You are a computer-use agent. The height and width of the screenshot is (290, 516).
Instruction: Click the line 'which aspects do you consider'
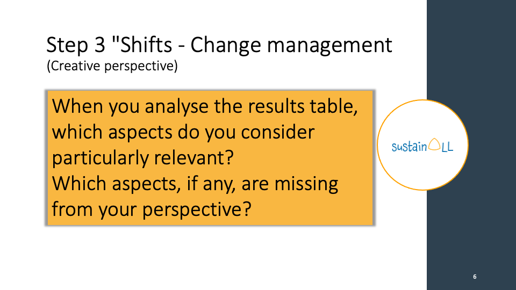pos(183,132)
